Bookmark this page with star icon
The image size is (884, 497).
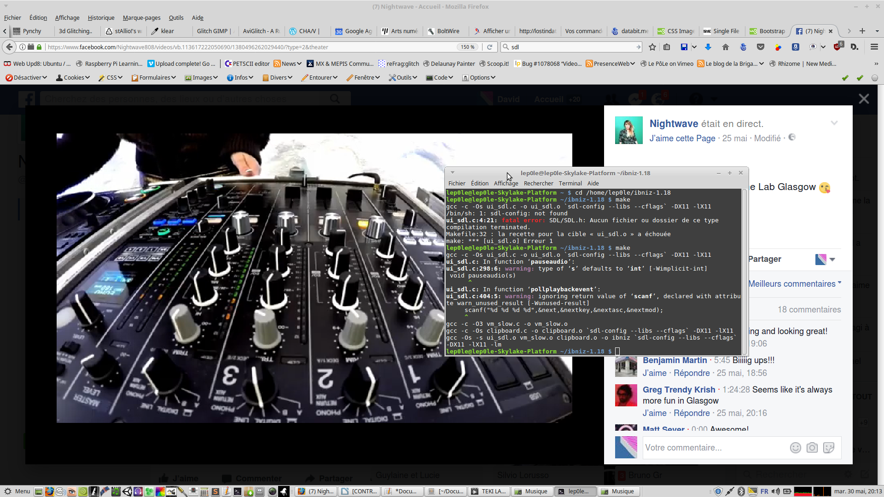[x=652, y=47]
